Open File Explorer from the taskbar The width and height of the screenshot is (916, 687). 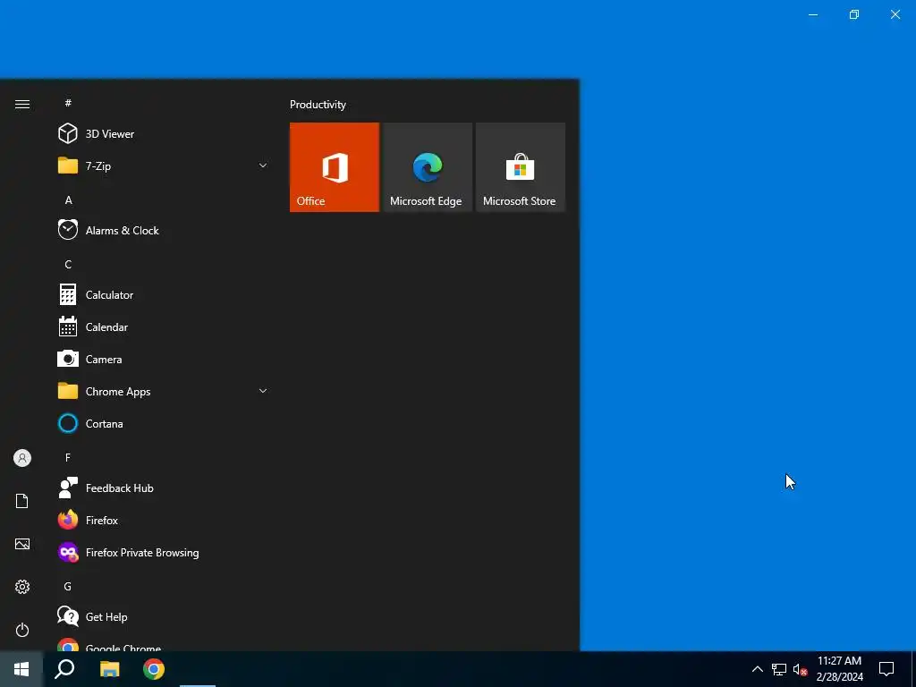click(109, 669)
